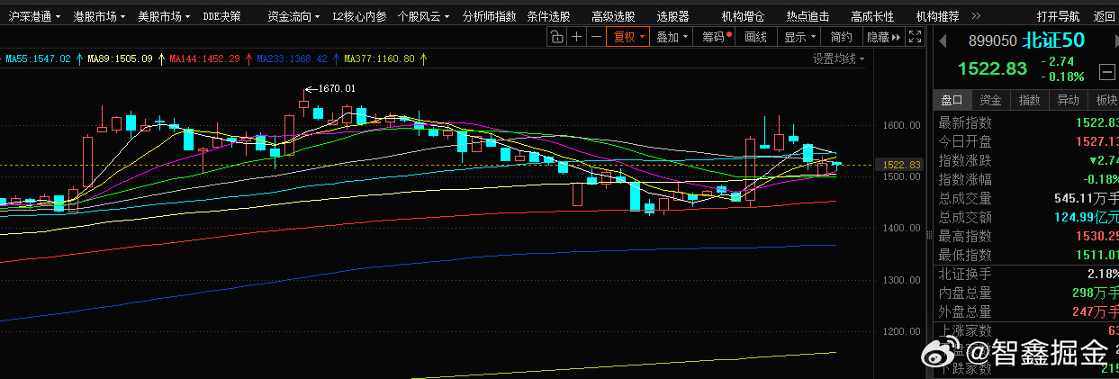1119x379 pixels.
Task: Click 北证换手 row
Action: click(x=1026, y=274)
